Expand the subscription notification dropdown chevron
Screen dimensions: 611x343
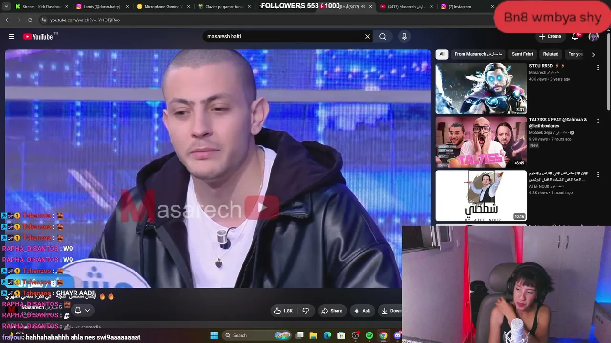[x=87, y=310]
